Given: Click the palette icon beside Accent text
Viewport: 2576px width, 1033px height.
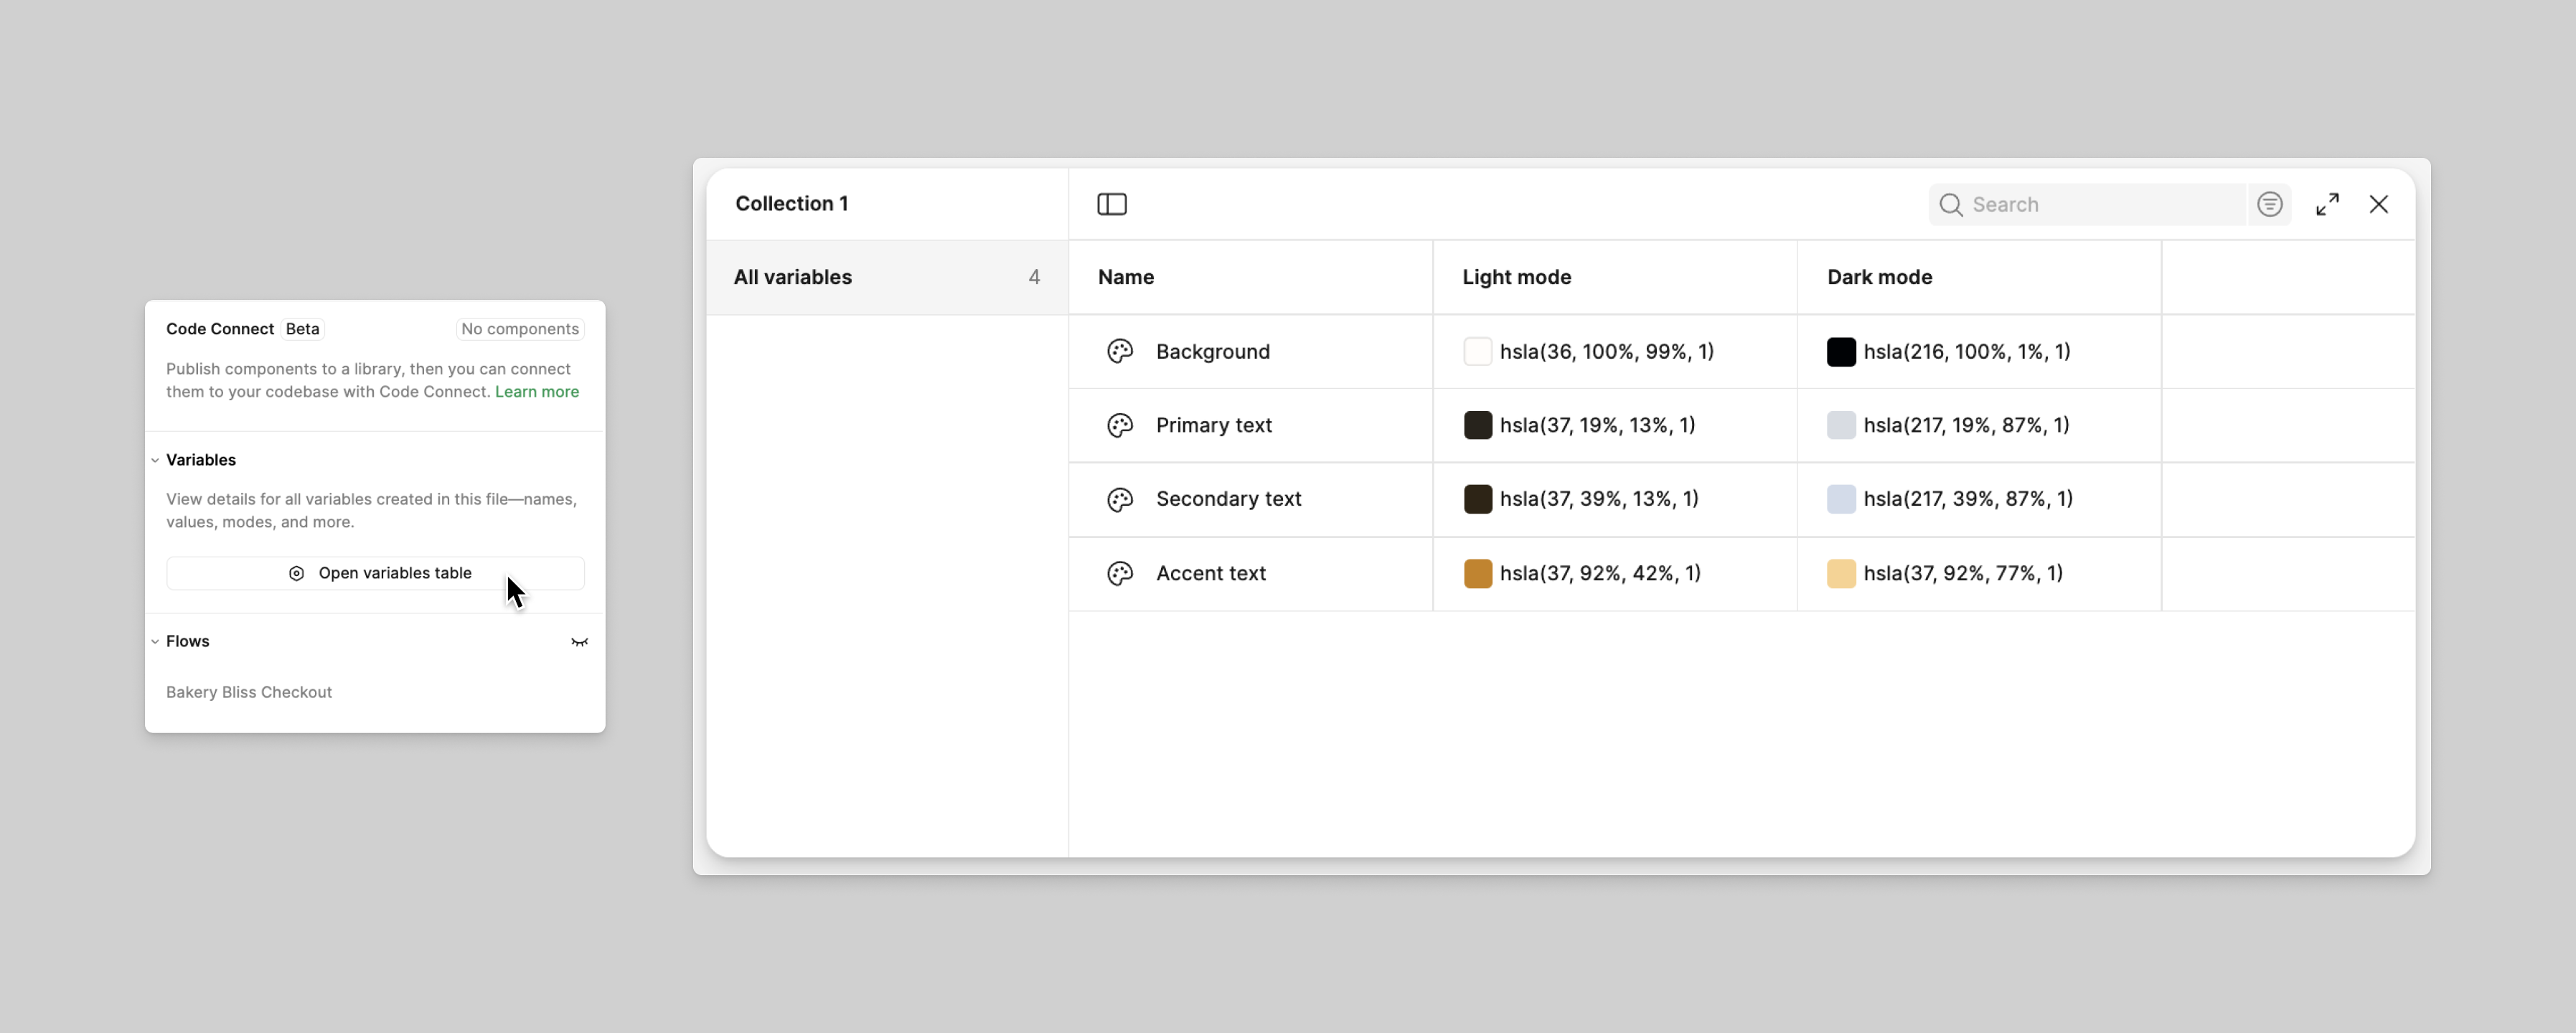Looking at the screenshot, I should [x=1120, y=573].
